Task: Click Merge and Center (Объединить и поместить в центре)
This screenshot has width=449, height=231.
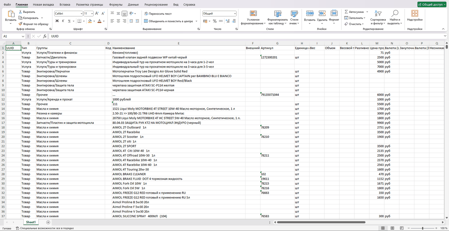Action: click(169, 21)
